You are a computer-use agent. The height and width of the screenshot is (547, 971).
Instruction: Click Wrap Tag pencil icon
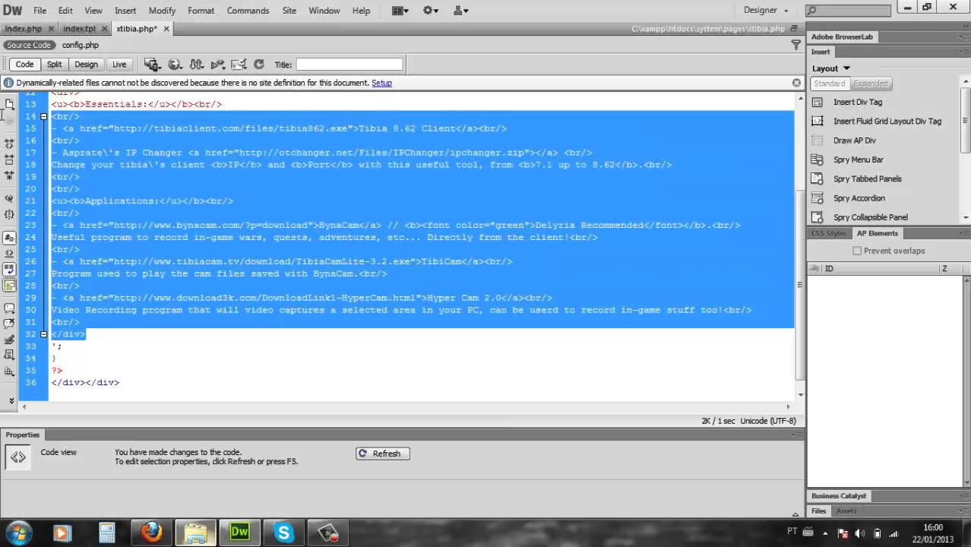coord(9,340)
